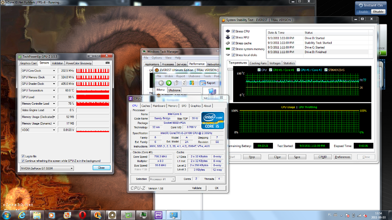Toggle the CPU graph legend checkbox

point(259,70)
